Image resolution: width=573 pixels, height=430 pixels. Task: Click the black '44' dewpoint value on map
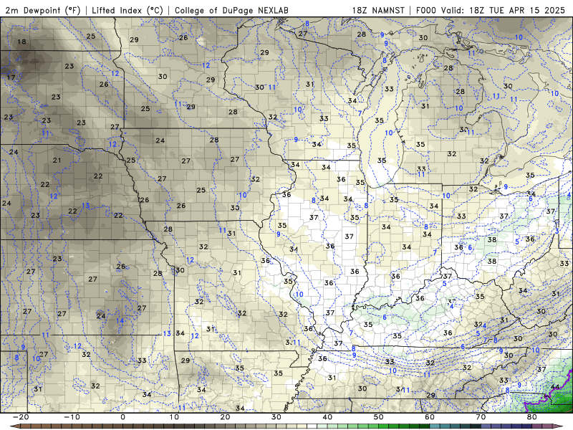click(555, 386)
